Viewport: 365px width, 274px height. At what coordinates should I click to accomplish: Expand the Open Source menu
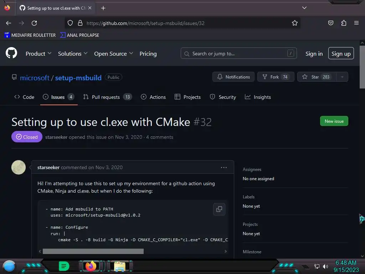[114, 54]
